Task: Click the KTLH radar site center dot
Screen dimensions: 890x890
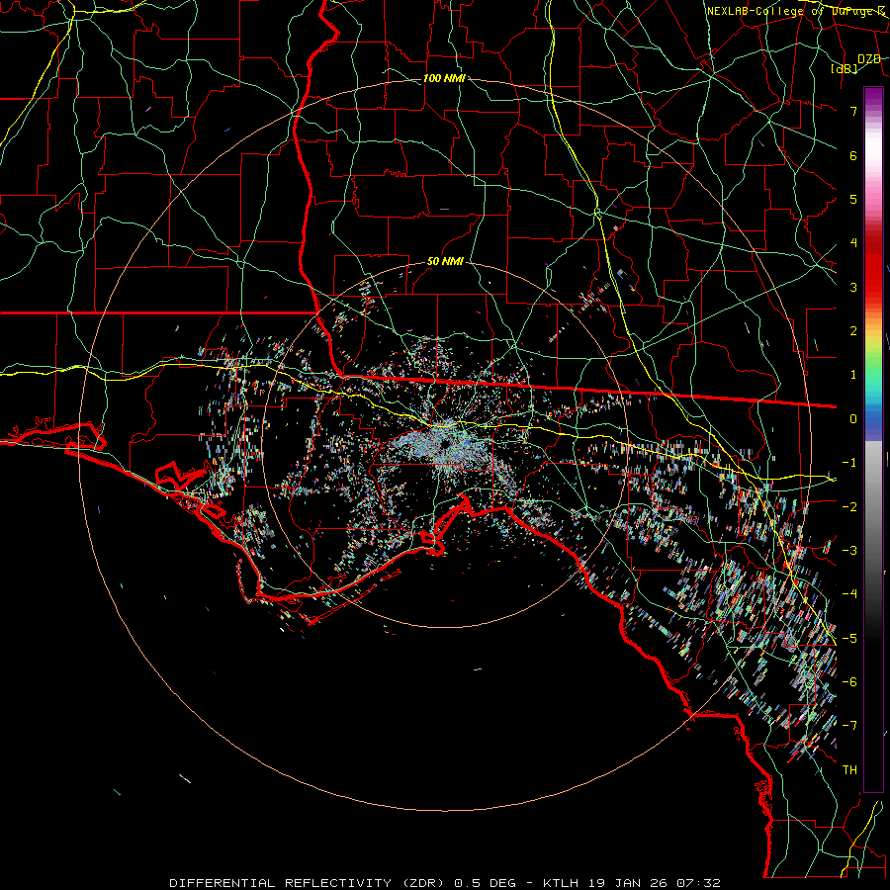Action: point(445,444)
